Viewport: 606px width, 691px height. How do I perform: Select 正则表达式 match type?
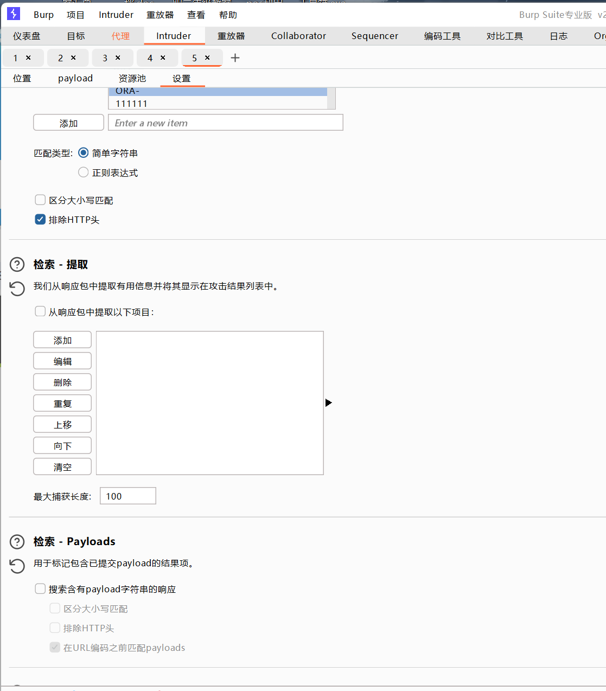(x=84, y=172)
